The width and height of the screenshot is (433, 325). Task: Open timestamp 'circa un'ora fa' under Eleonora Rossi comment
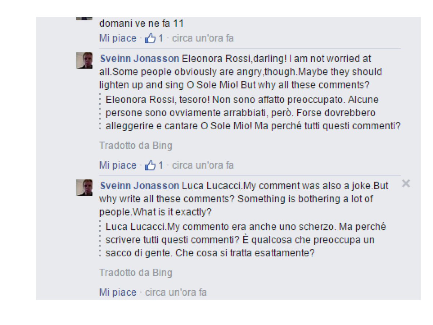(x=203, y=165)
